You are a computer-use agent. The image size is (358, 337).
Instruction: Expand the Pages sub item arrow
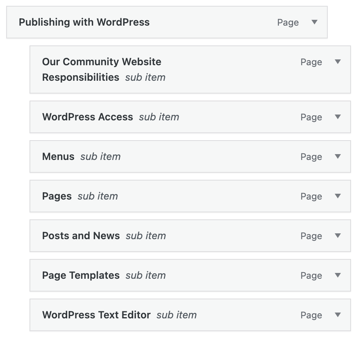(338, 196)
